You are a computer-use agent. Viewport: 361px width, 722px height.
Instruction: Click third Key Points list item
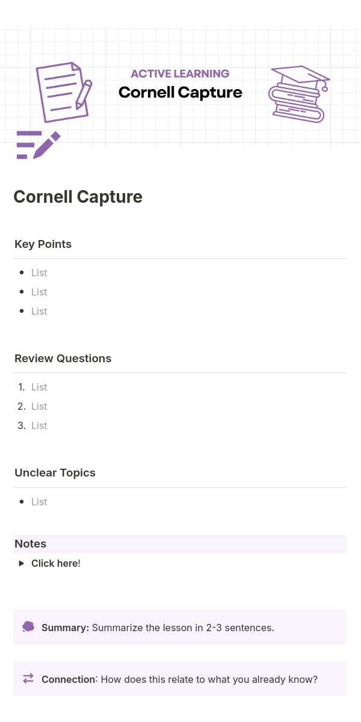click(39, 311)
